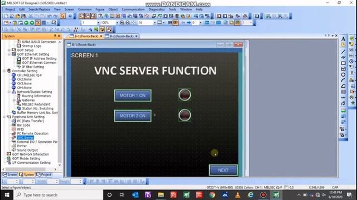Select the Rectangle drawing tool

pos(344,63)
